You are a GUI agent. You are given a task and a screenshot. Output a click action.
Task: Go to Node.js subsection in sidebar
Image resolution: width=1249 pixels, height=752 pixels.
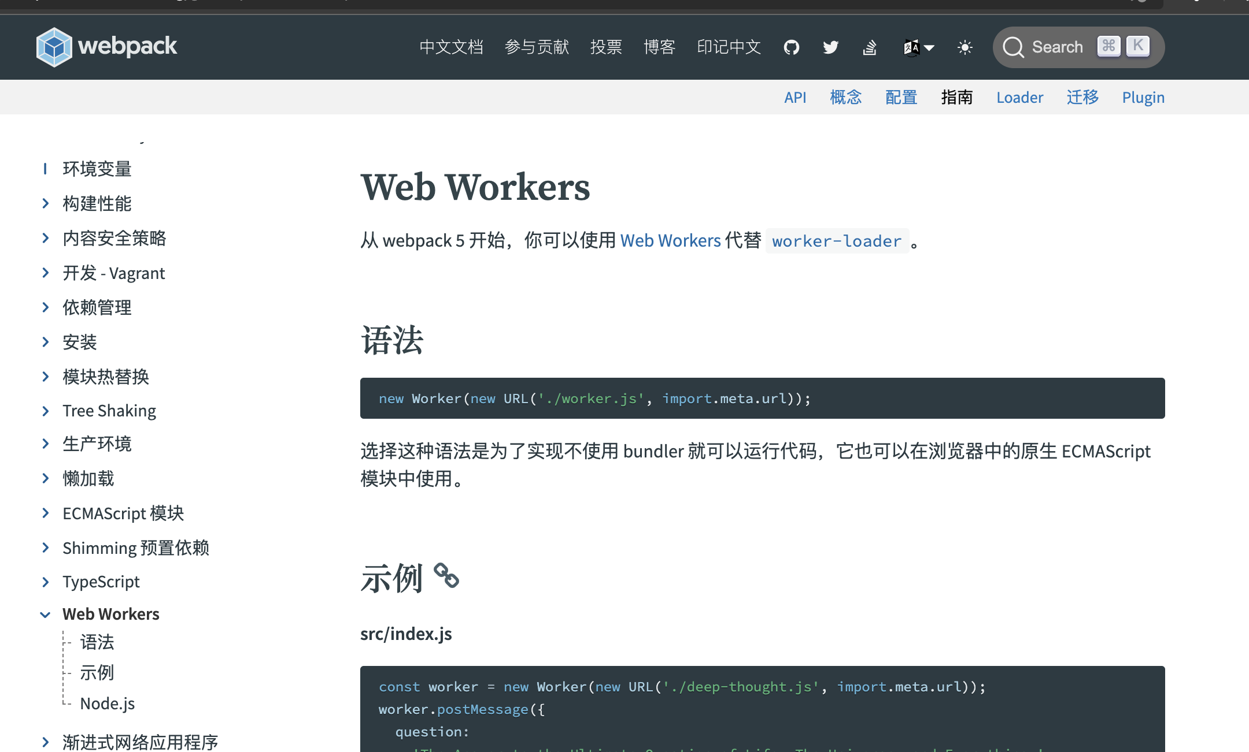(x=107, y=703)
